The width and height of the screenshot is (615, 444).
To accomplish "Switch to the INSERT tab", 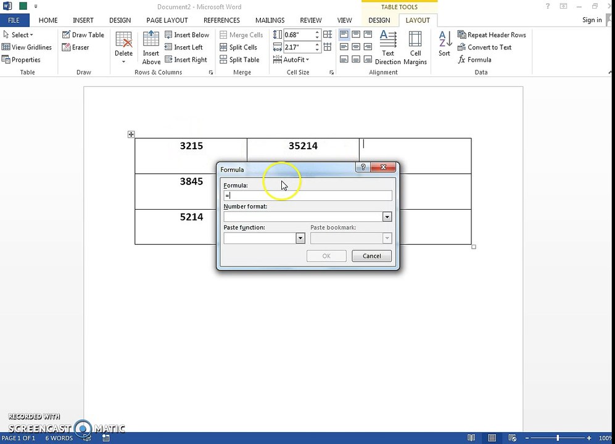I will pos(83,20).
